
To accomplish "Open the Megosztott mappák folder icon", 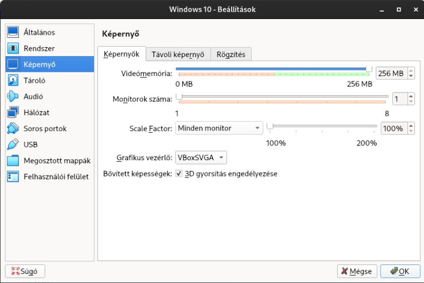I will [13, 160].
